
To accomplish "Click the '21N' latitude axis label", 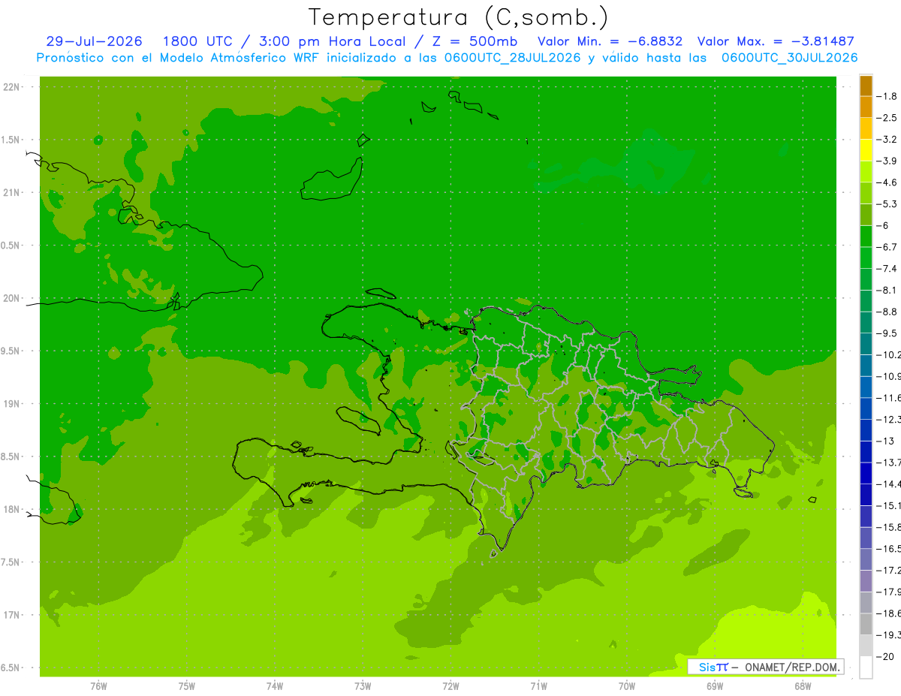I will click(x=11, y=192).
